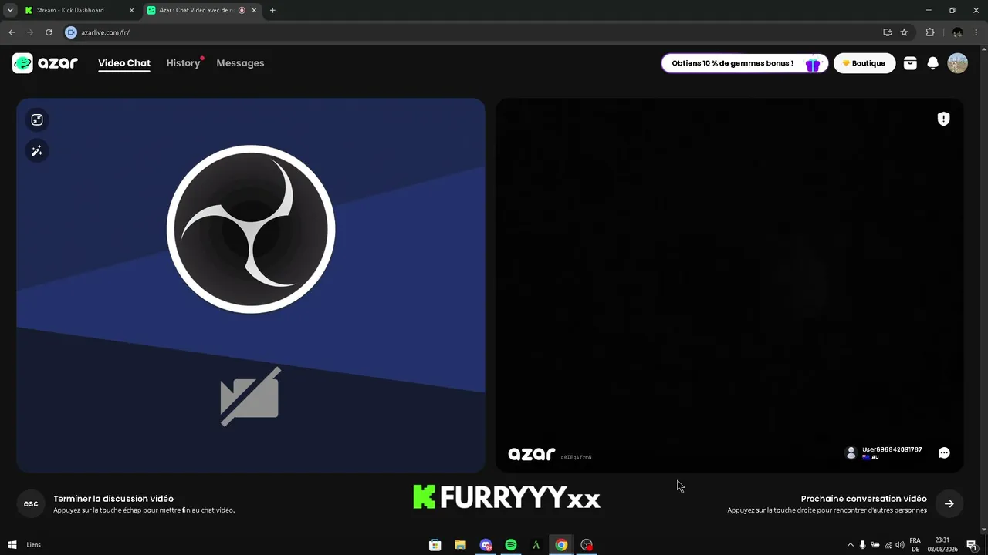
Task: End the video chat with esc button
Action: pos(31,503)
